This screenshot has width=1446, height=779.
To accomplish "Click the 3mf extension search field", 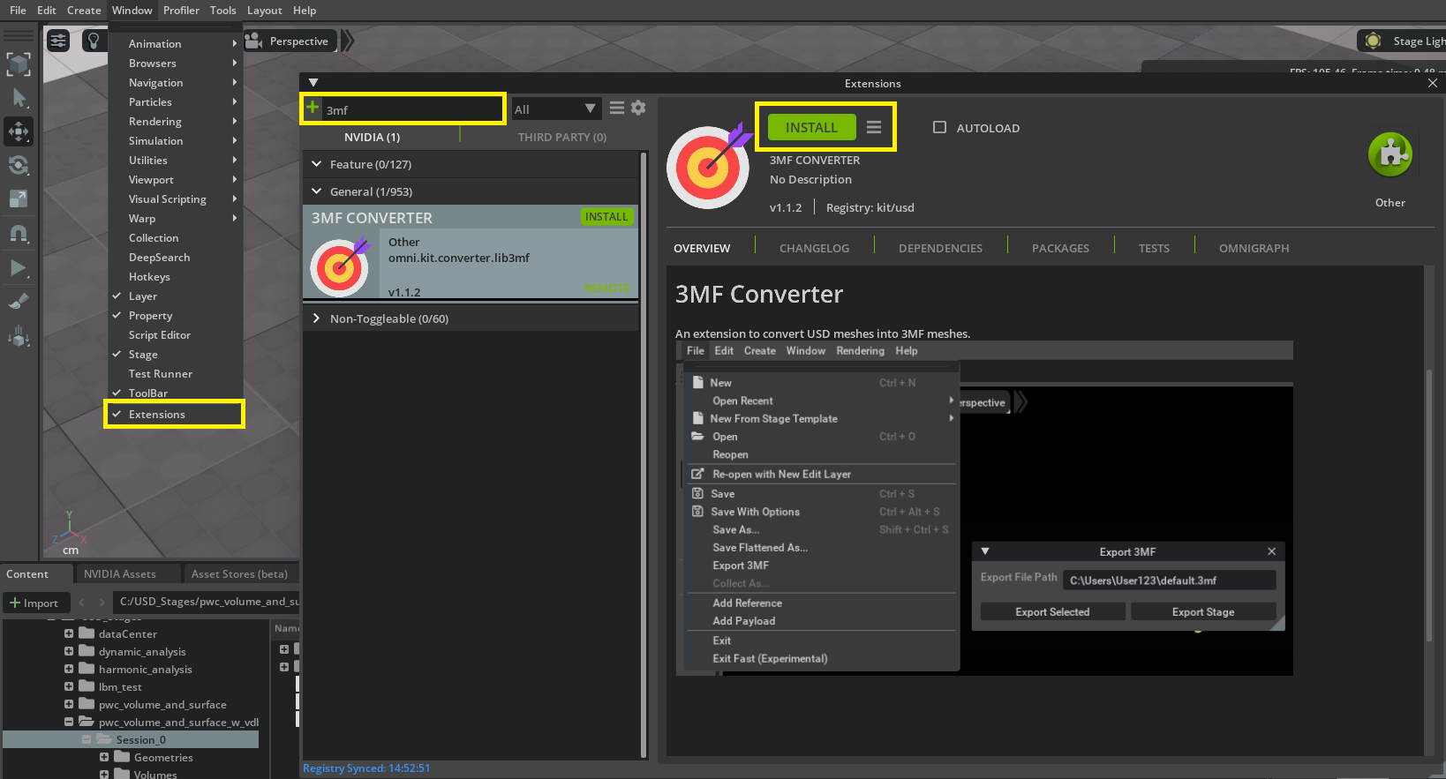I will point(413,110).
